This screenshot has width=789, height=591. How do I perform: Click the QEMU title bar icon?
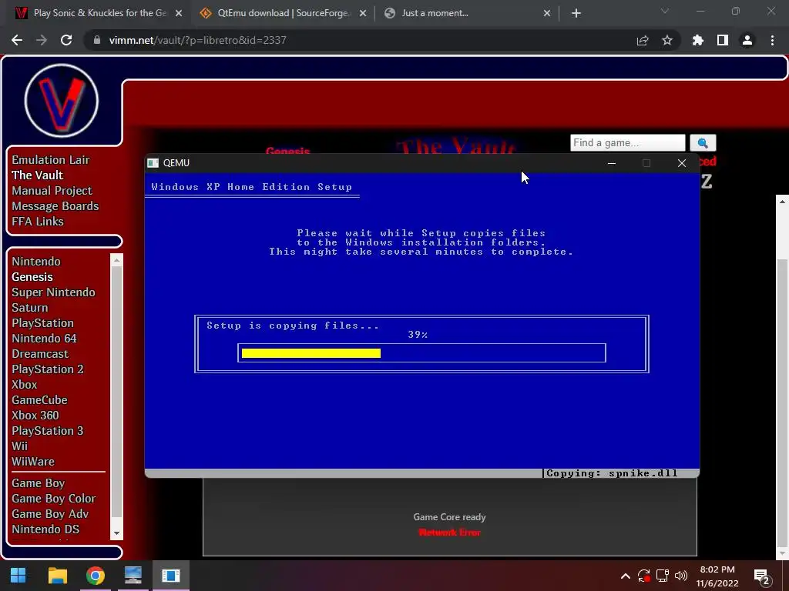(153, 163)
